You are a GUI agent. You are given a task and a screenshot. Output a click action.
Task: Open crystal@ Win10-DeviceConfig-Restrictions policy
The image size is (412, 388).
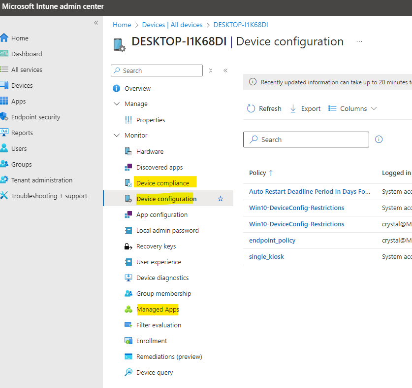click(x=297, y=224)
